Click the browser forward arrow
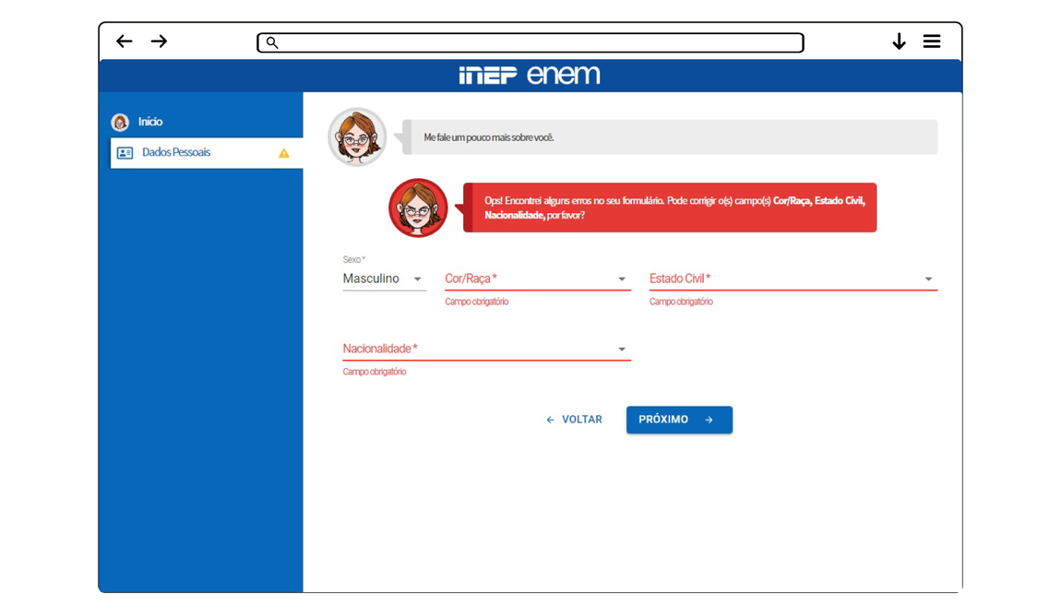This screenshot has width=1061, height=616. coord(159,41)
